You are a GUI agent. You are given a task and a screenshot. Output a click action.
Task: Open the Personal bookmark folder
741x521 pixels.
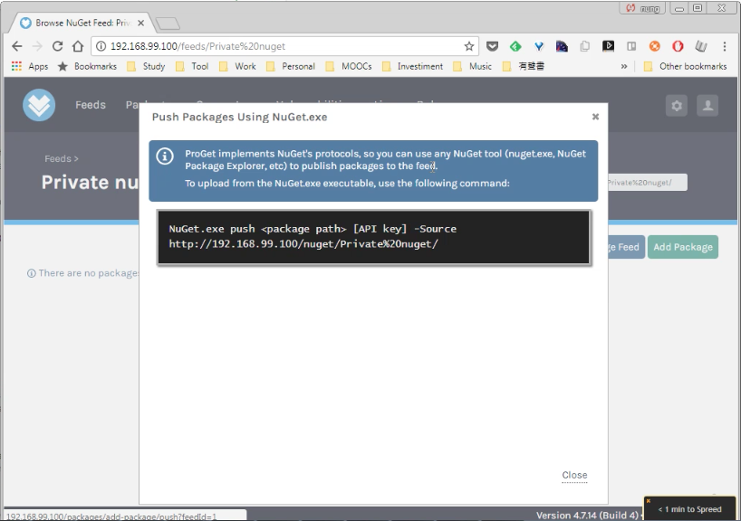point(291,67)
